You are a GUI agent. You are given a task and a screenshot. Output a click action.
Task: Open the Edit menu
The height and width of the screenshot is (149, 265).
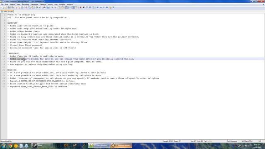tap(7, 5)
